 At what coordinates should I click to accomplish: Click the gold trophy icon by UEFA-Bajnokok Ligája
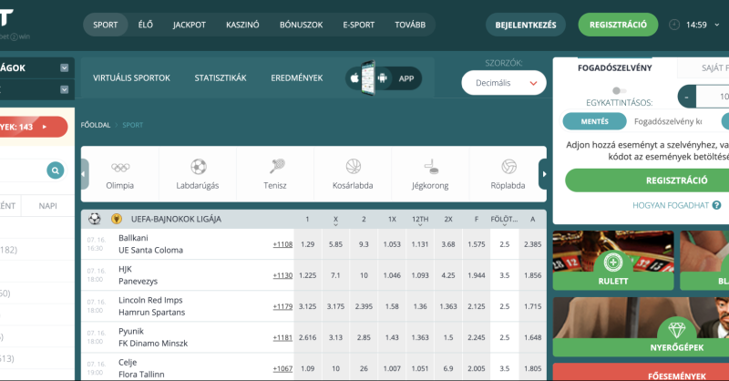(117, 219)
